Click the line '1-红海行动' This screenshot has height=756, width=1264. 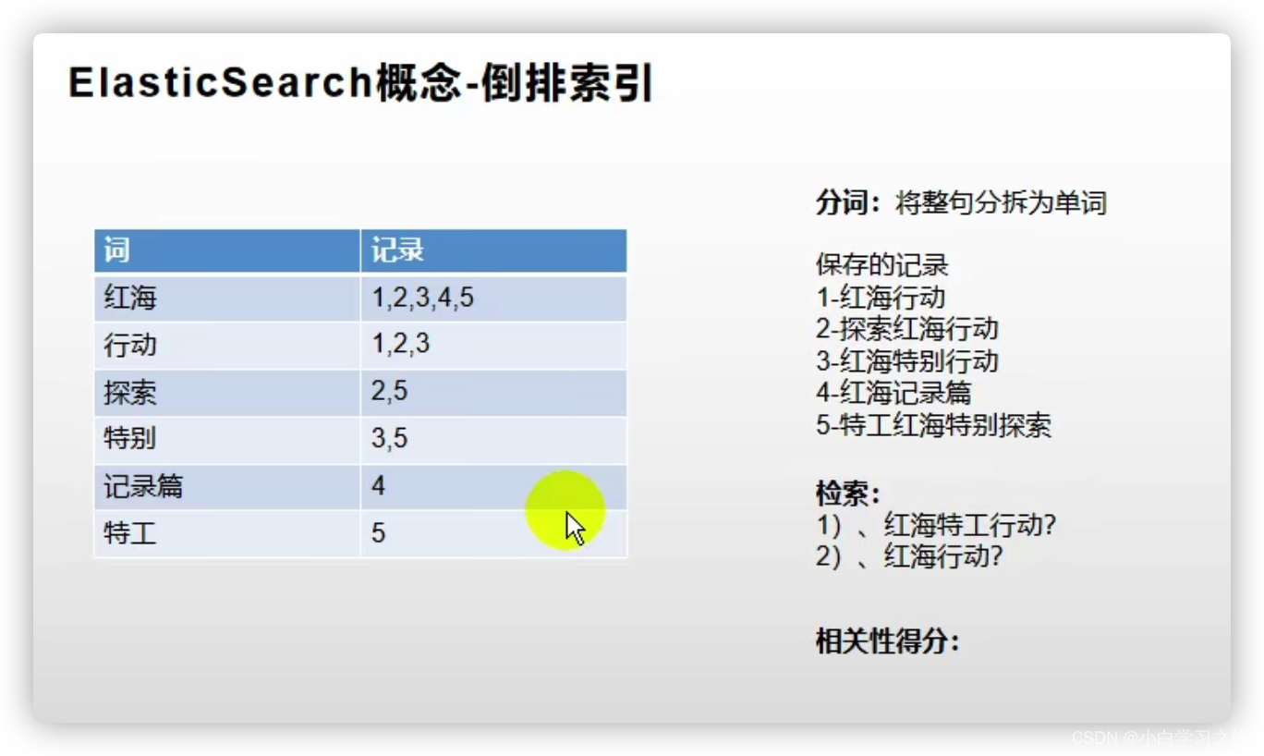tap(881, 298)
